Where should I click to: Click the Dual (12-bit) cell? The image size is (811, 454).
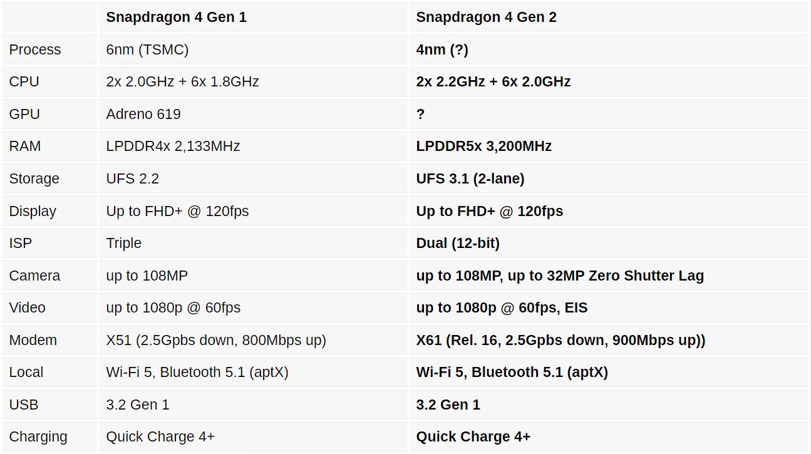coord(458,244)
